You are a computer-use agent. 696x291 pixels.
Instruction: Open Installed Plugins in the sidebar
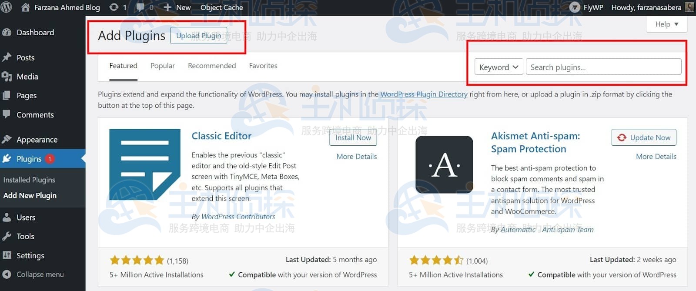29,180
